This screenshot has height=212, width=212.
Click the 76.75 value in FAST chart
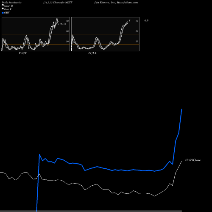[x=63, y=24]
